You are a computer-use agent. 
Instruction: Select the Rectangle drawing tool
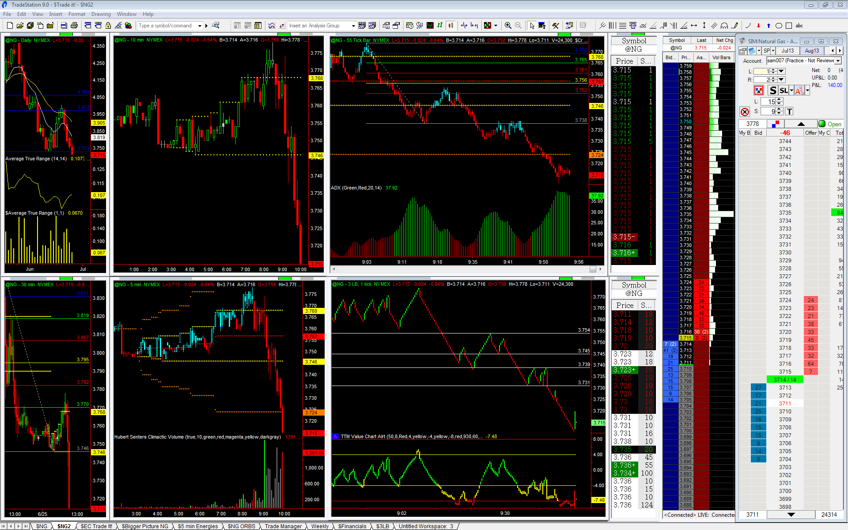pyautogui.click(x=789, y=26)
